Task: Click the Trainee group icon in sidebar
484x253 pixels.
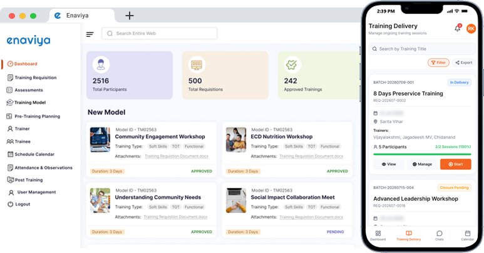Action: pos(10,142)
